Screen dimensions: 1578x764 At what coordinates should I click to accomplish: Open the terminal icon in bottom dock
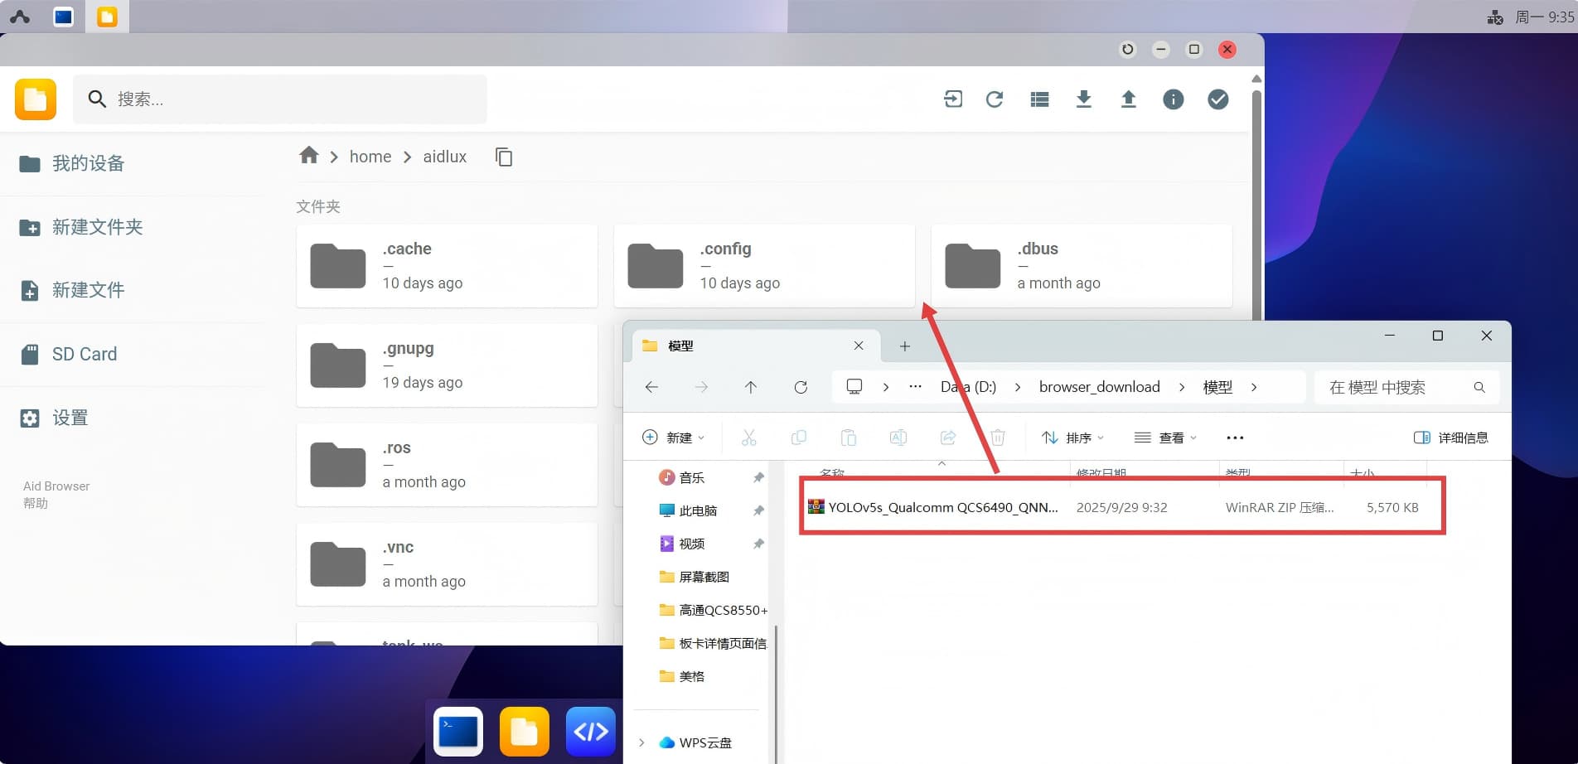(458, 732)
